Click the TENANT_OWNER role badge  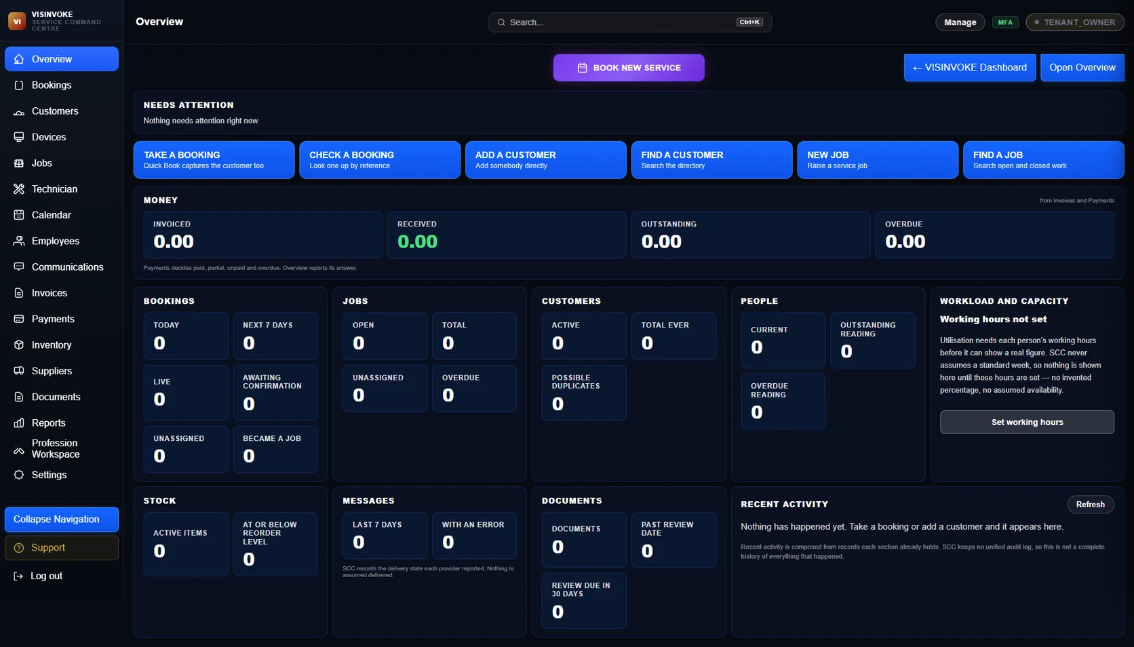click(1075, 22)
